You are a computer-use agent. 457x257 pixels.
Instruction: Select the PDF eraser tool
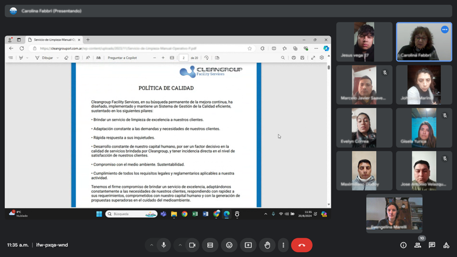pyautogui.click(x=66, y=58)
